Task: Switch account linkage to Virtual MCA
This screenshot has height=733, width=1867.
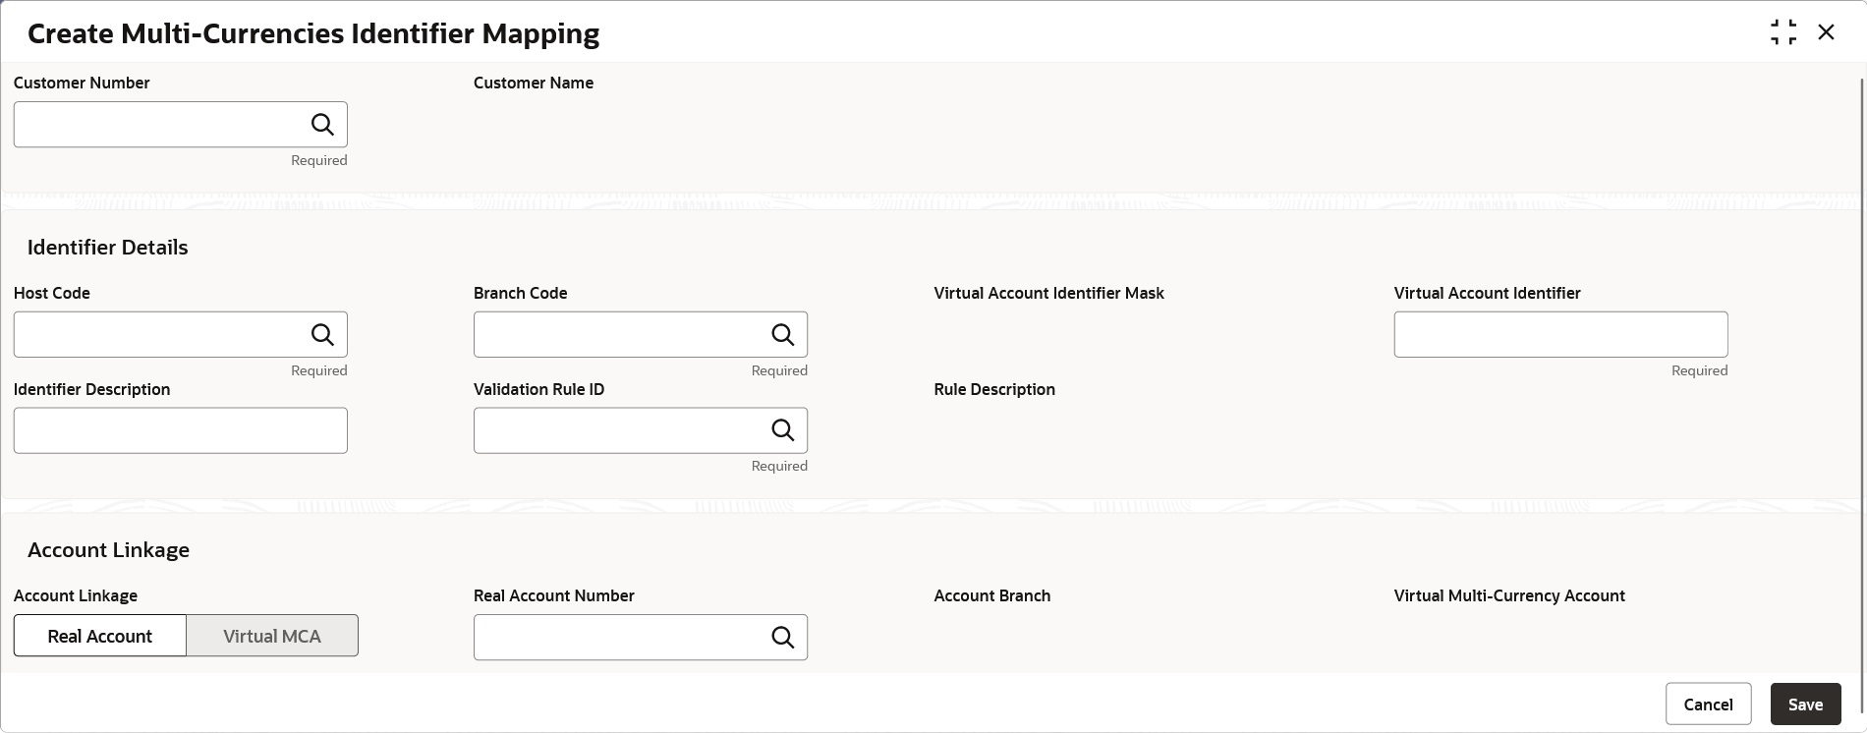Action: (272, 636)
